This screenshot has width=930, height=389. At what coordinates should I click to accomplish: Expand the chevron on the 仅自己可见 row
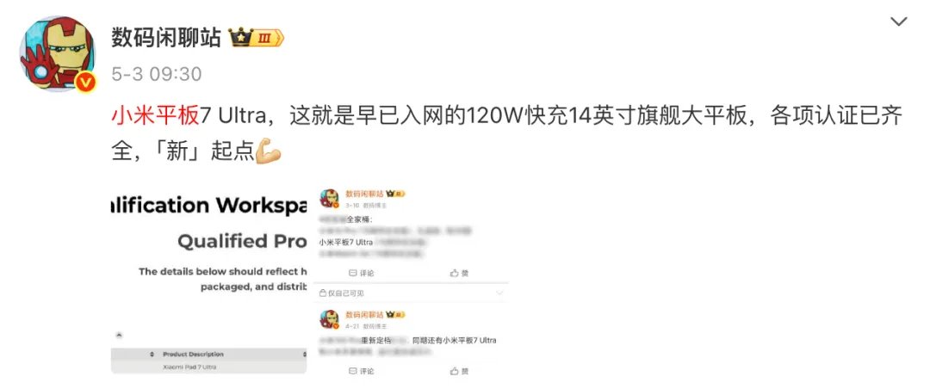click(499, 293)
